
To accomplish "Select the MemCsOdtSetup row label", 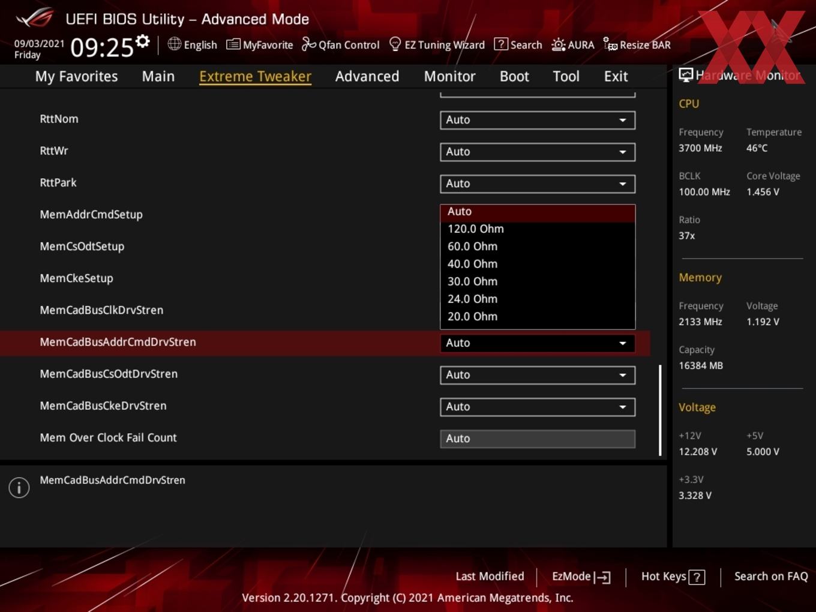I will tap(82, 247).
